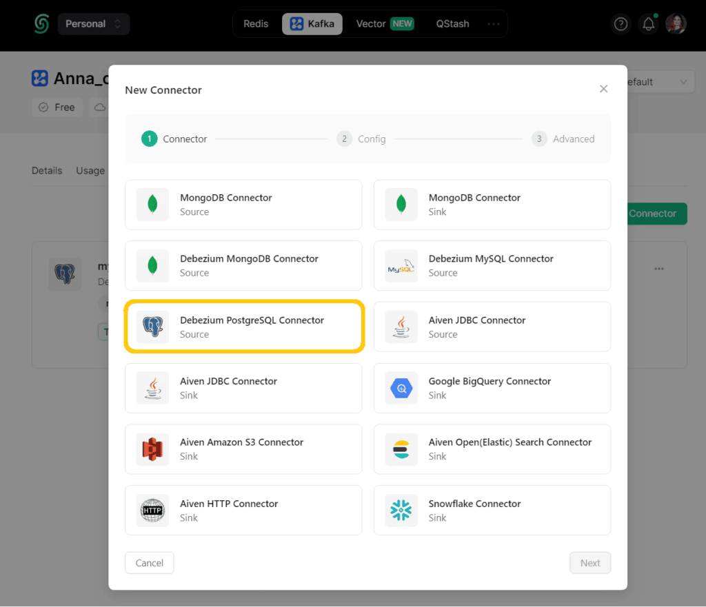Open the default dropdown at top right

pyautogui.click(x=660, y=82)
